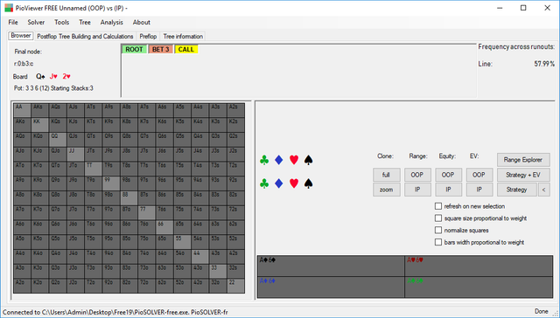The image size is (560, 318).
Task: Open the Solver menu
Action: coord(36,22)
